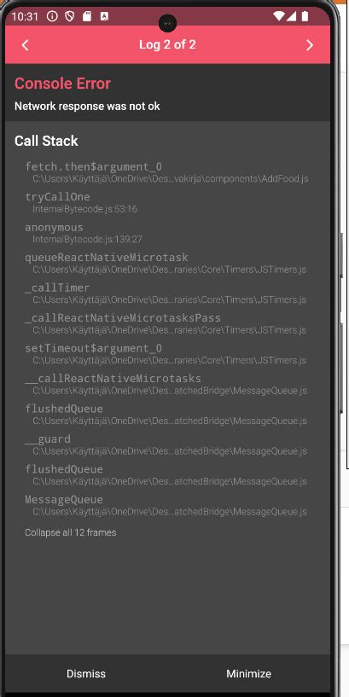Select the MessageQueue stack frame
The height and width of the screenshot is (697, 349).
coord(166,505)
